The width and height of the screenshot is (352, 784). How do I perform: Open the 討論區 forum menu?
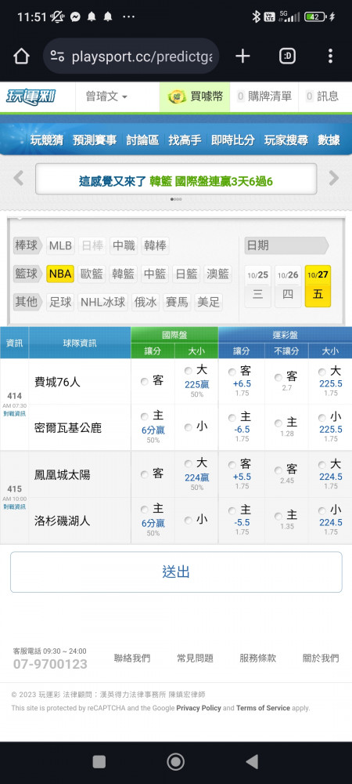tap(142, 140)
